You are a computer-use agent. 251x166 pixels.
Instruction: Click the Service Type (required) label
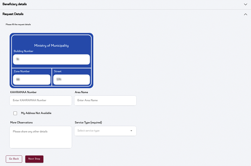pyautogui.click(x=88, y=122)
